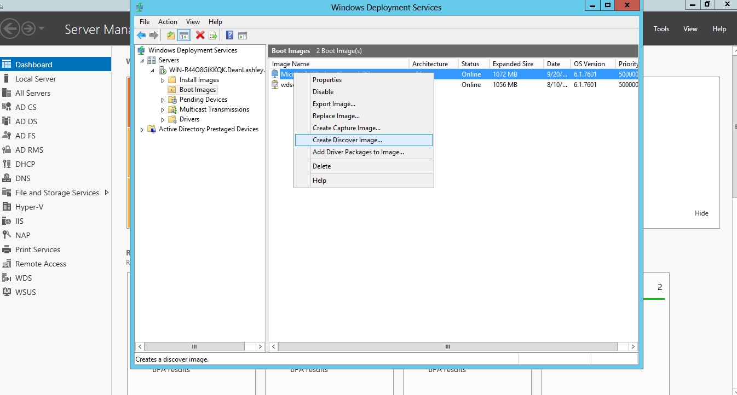This screenshot has width=737, height=395.
Task: Open the Action menu in menu bar
Action: [x=168, y=22]
